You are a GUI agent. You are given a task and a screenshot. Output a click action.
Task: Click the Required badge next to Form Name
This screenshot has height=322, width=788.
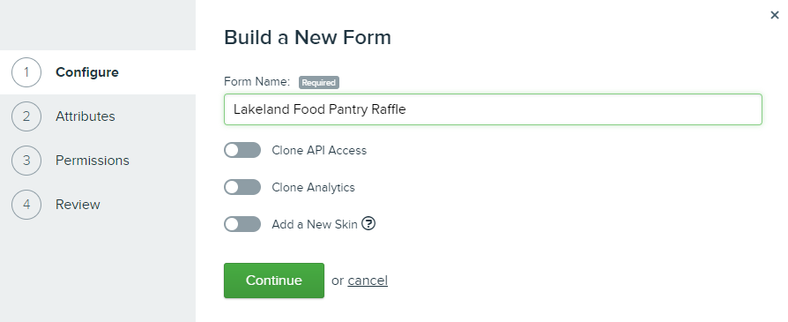click(319, 83)
